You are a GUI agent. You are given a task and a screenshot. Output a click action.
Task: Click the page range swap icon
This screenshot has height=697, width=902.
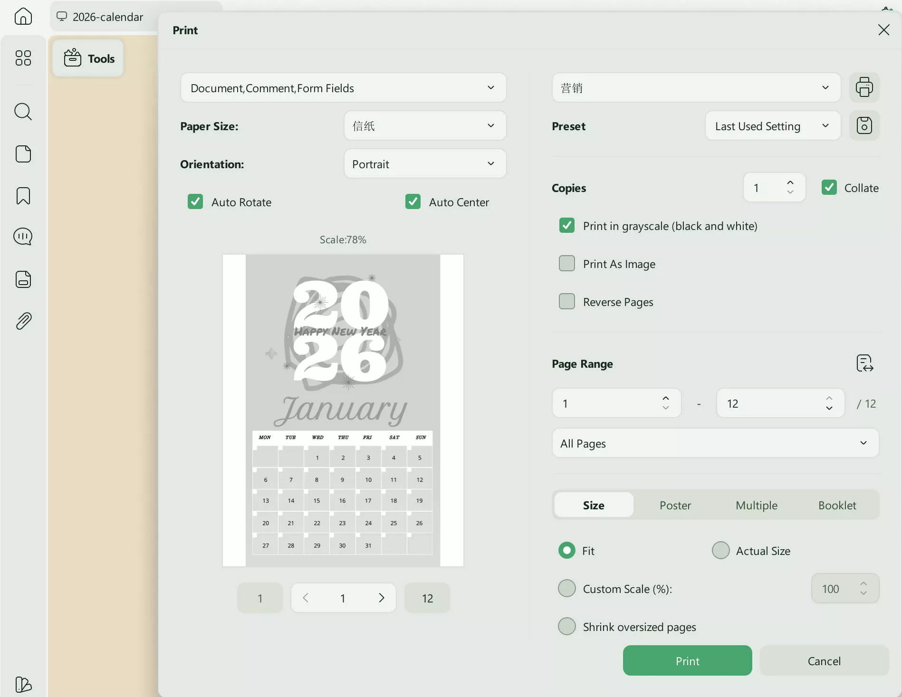(x=864, y=363)
